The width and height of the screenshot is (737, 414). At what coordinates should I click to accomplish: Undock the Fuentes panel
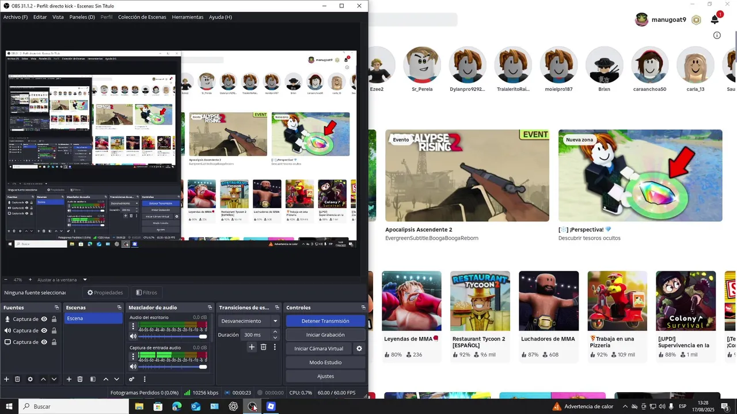56,308
